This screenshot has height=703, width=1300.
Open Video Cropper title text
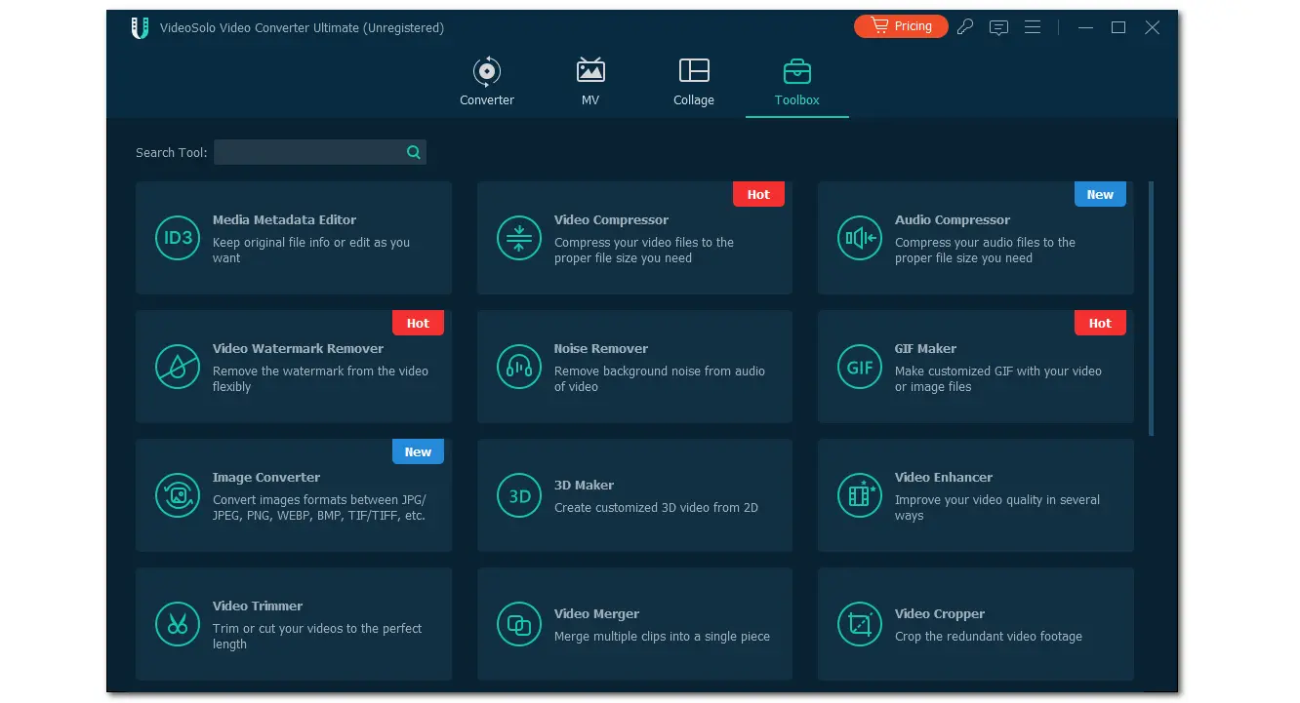pos(940,614)
